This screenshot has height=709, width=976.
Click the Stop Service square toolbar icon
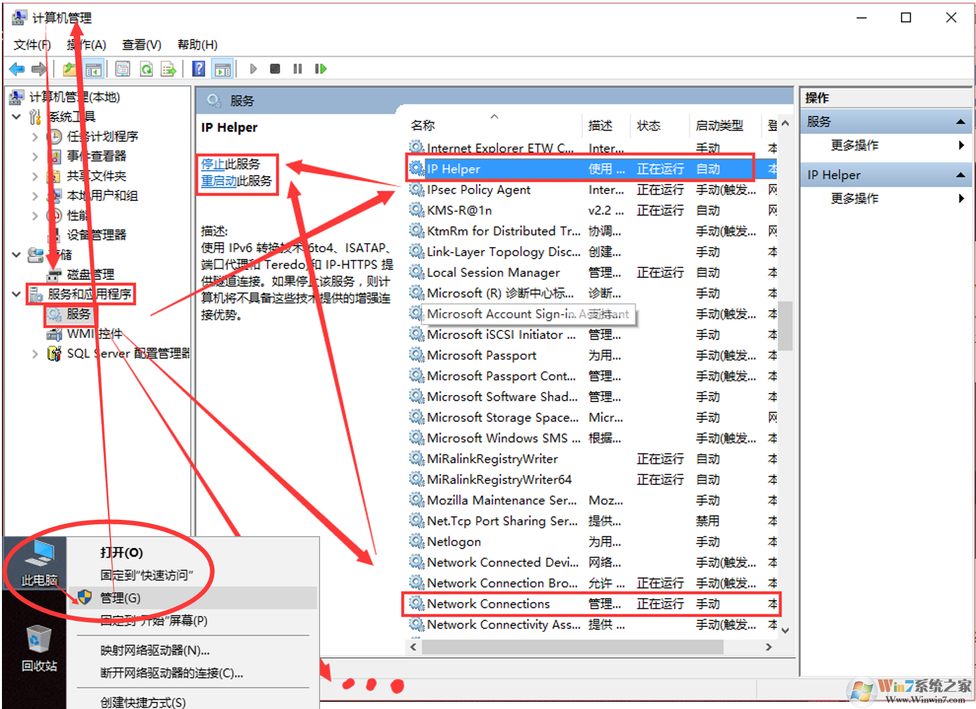click(275, 69)
